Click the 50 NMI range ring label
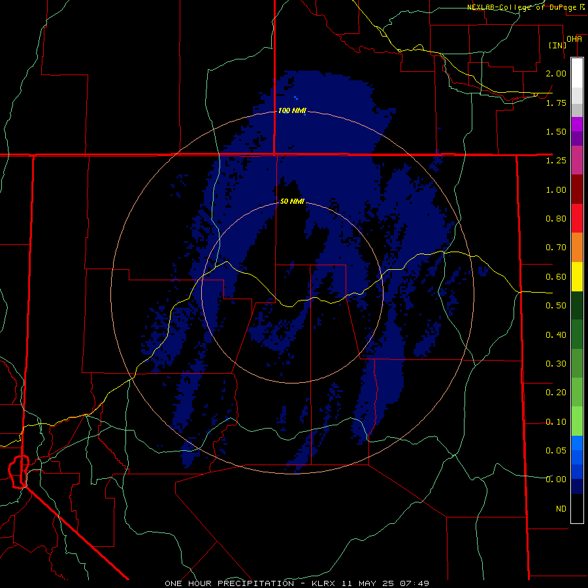Screen dimensions: 588x588 (x=292, y=201)
